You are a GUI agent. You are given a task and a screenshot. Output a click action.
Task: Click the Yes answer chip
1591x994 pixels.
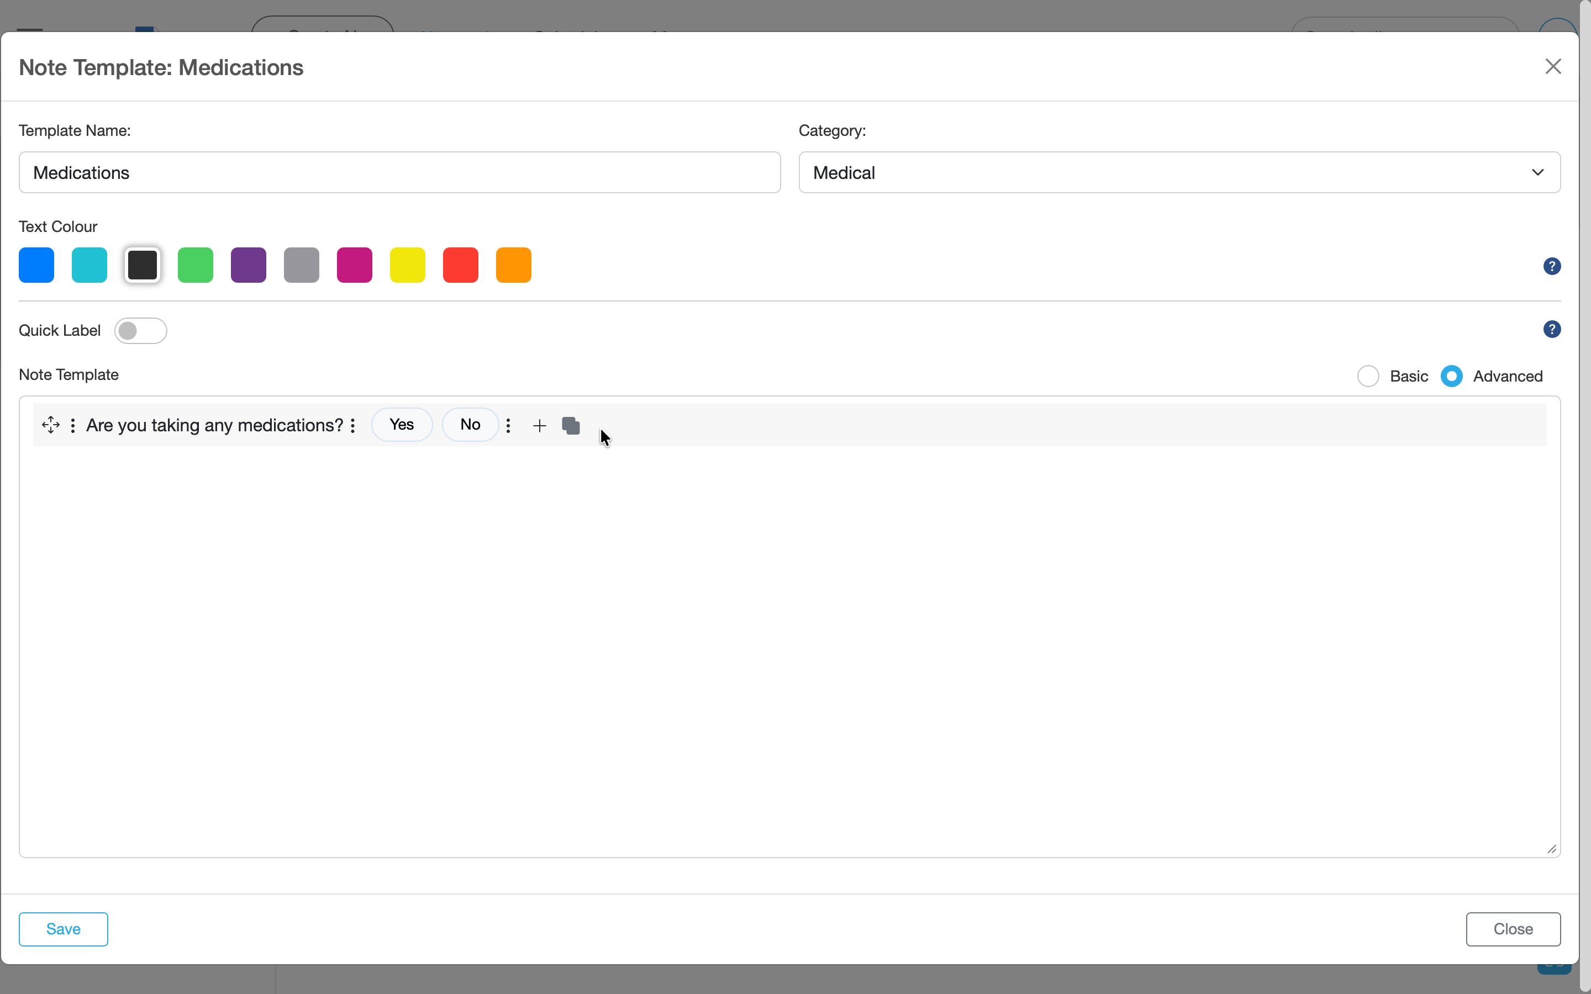(402, 425)
